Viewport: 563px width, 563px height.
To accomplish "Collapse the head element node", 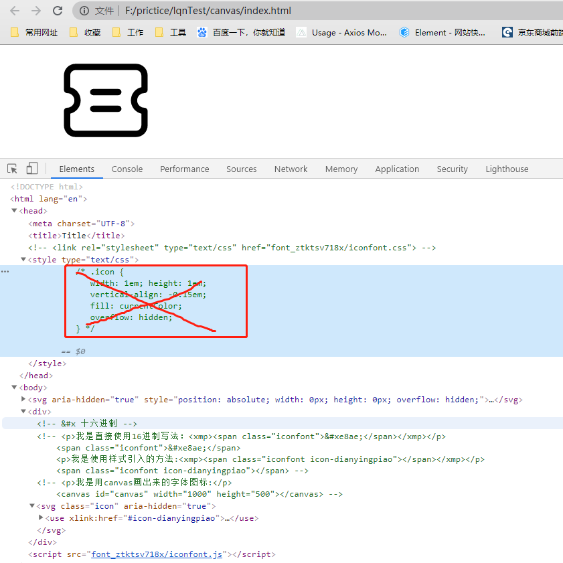I will pyautogui.click(x=14, y=210).
